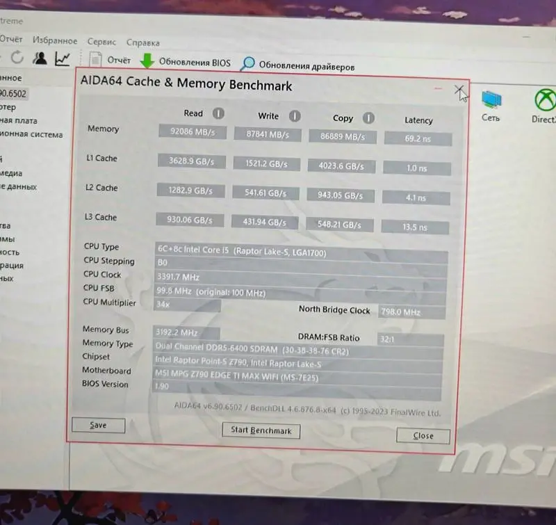Click L1 Cache Latency value 1.0 ns
Viewport: 556px width, 525px height.
[x=417, y=168]
